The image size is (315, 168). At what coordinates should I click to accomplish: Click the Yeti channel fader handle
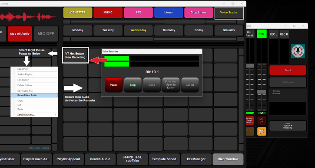coord(262,92)
